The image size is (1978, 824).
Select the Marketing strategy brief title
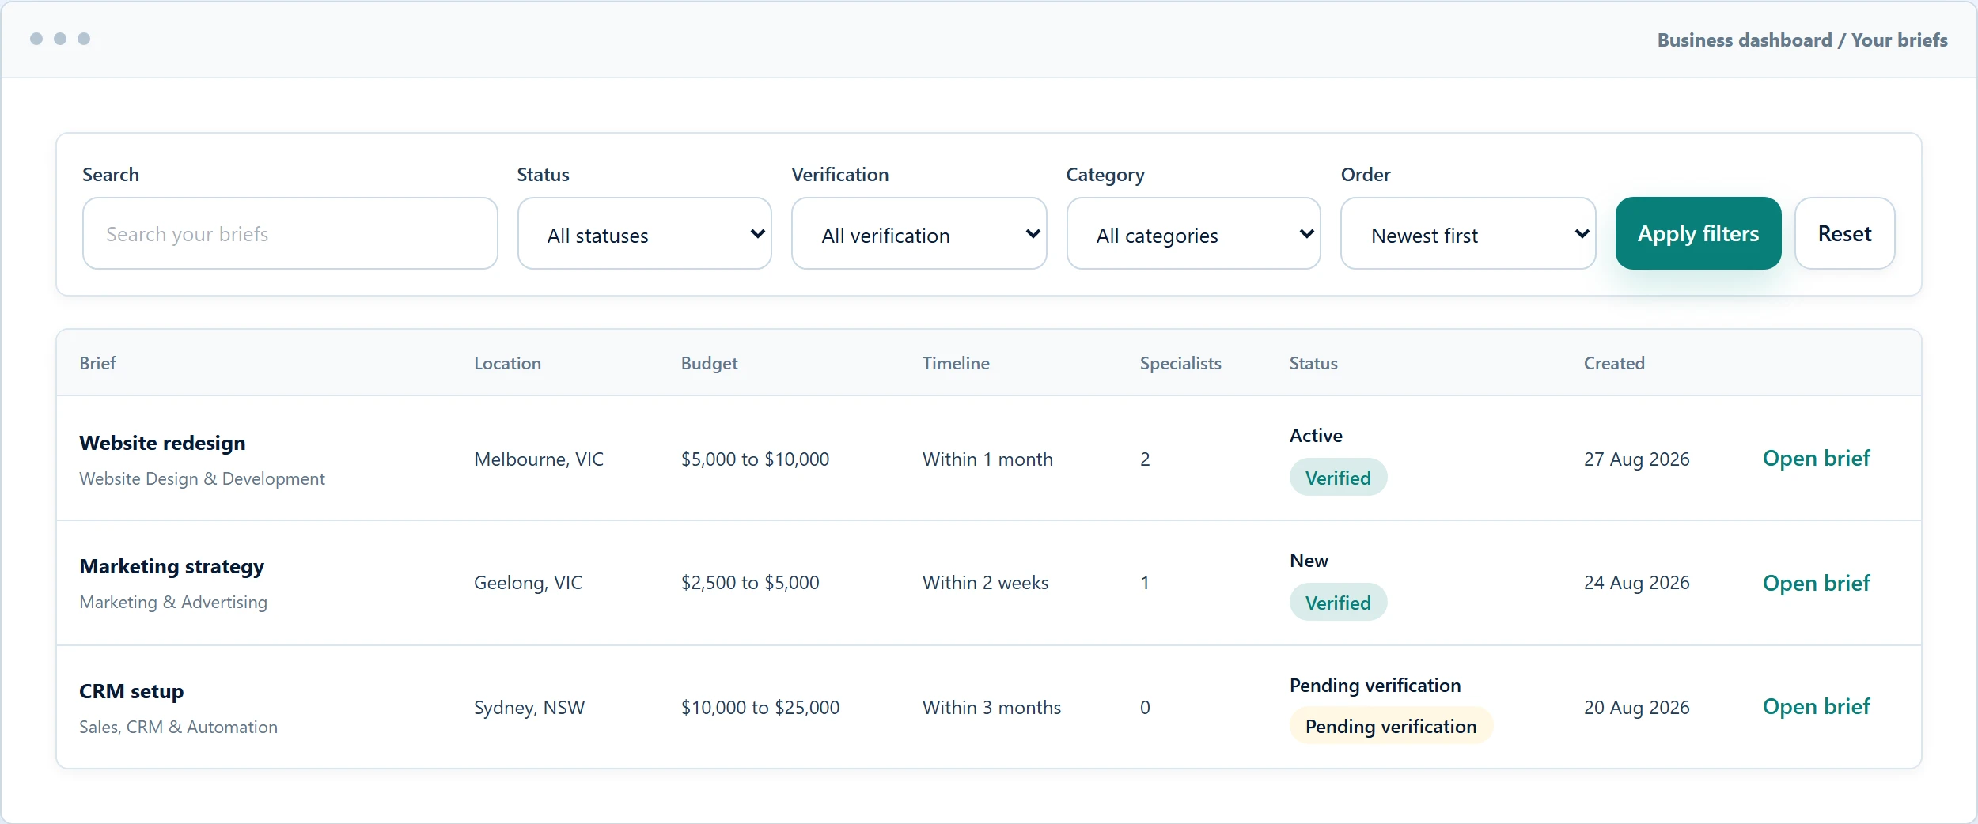coord(172,566)
